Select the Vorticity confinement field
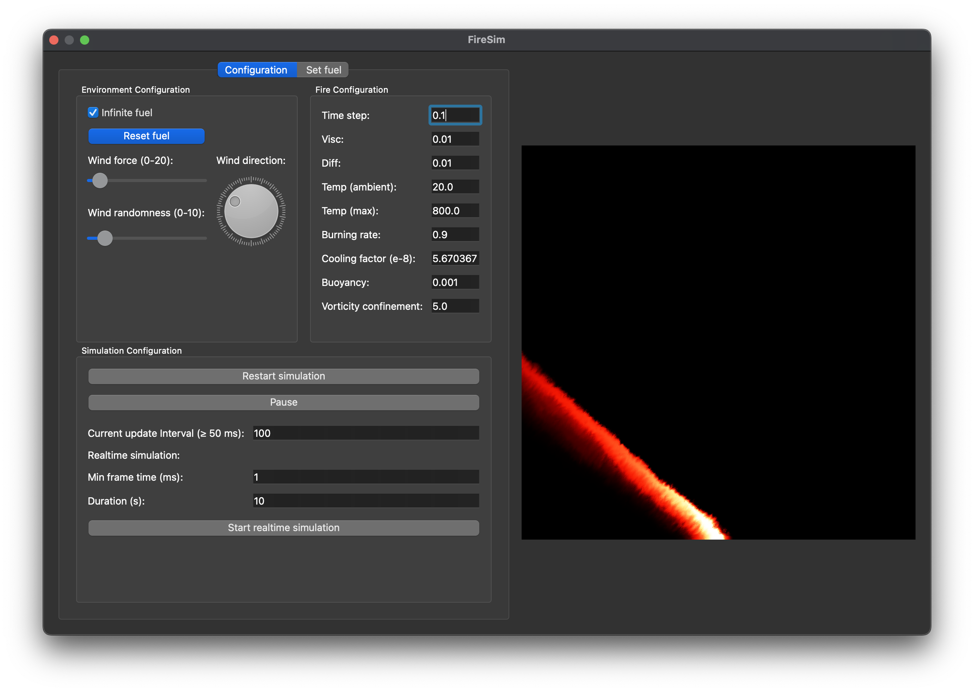Viewport: 974px width, 692px height. tap(455, 306)
